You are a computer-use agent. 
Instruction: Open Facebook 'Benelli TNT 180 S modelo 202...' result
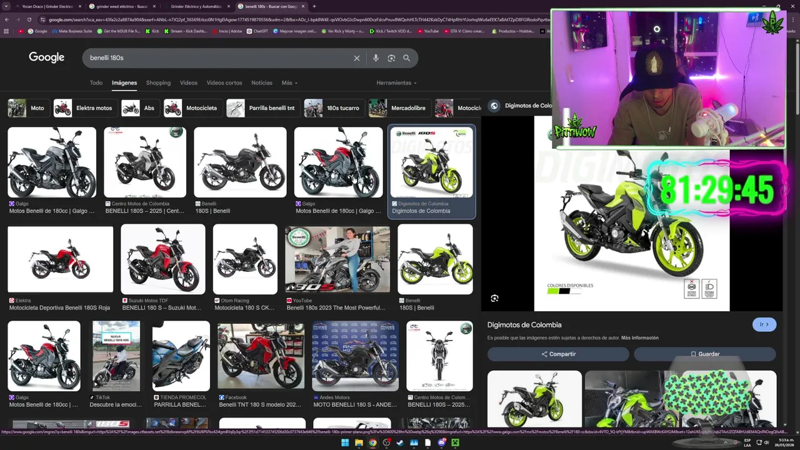pyautogui.click(x=261, y=364)
